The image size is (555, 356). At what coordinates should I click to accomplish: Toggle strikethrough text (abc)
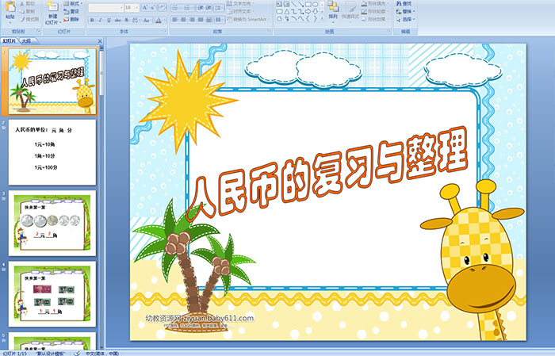coord(118,21)
